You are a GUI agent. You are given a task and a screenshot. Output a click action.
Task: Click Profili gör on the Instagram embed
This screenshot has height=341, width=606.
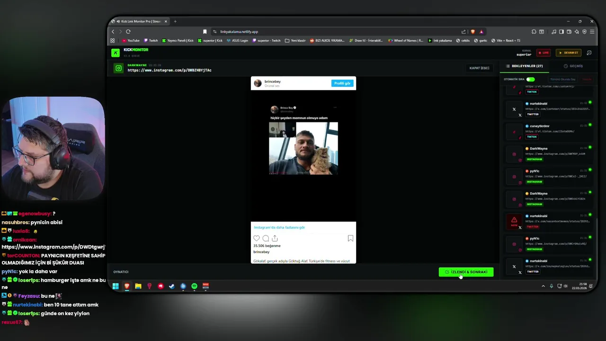[x=342, y=83]
